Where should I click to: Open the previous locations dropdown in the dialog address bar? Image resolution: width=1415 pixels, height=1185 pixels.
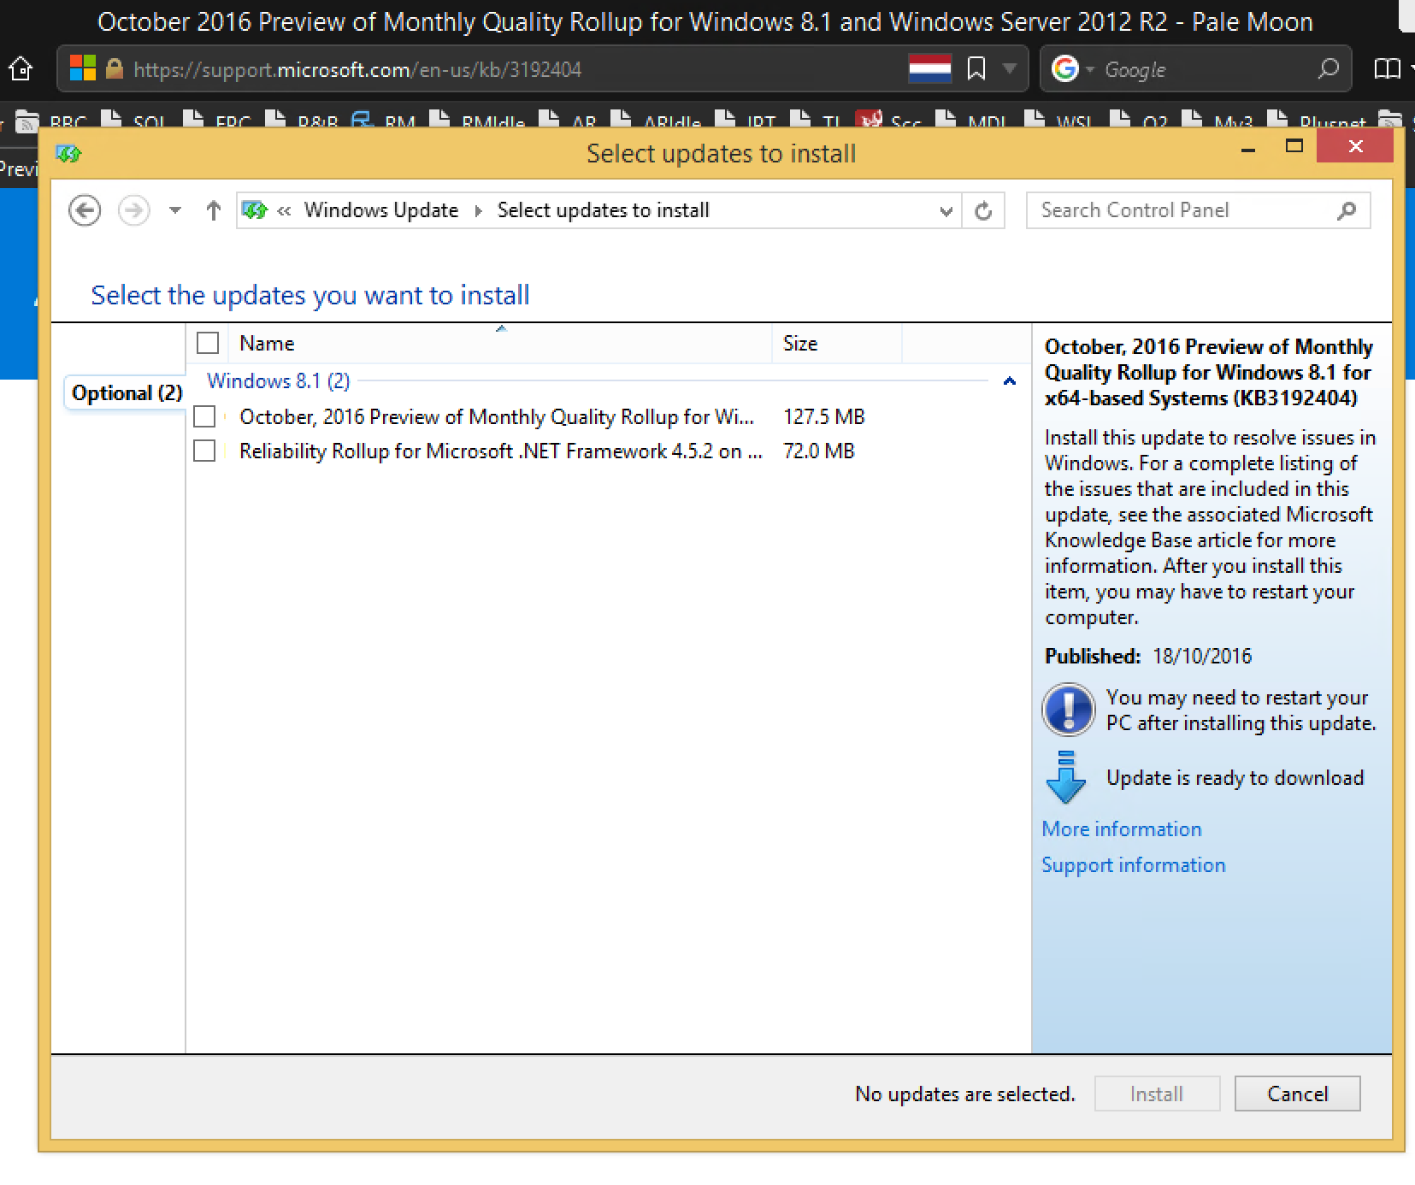click(x=946, y=211)
